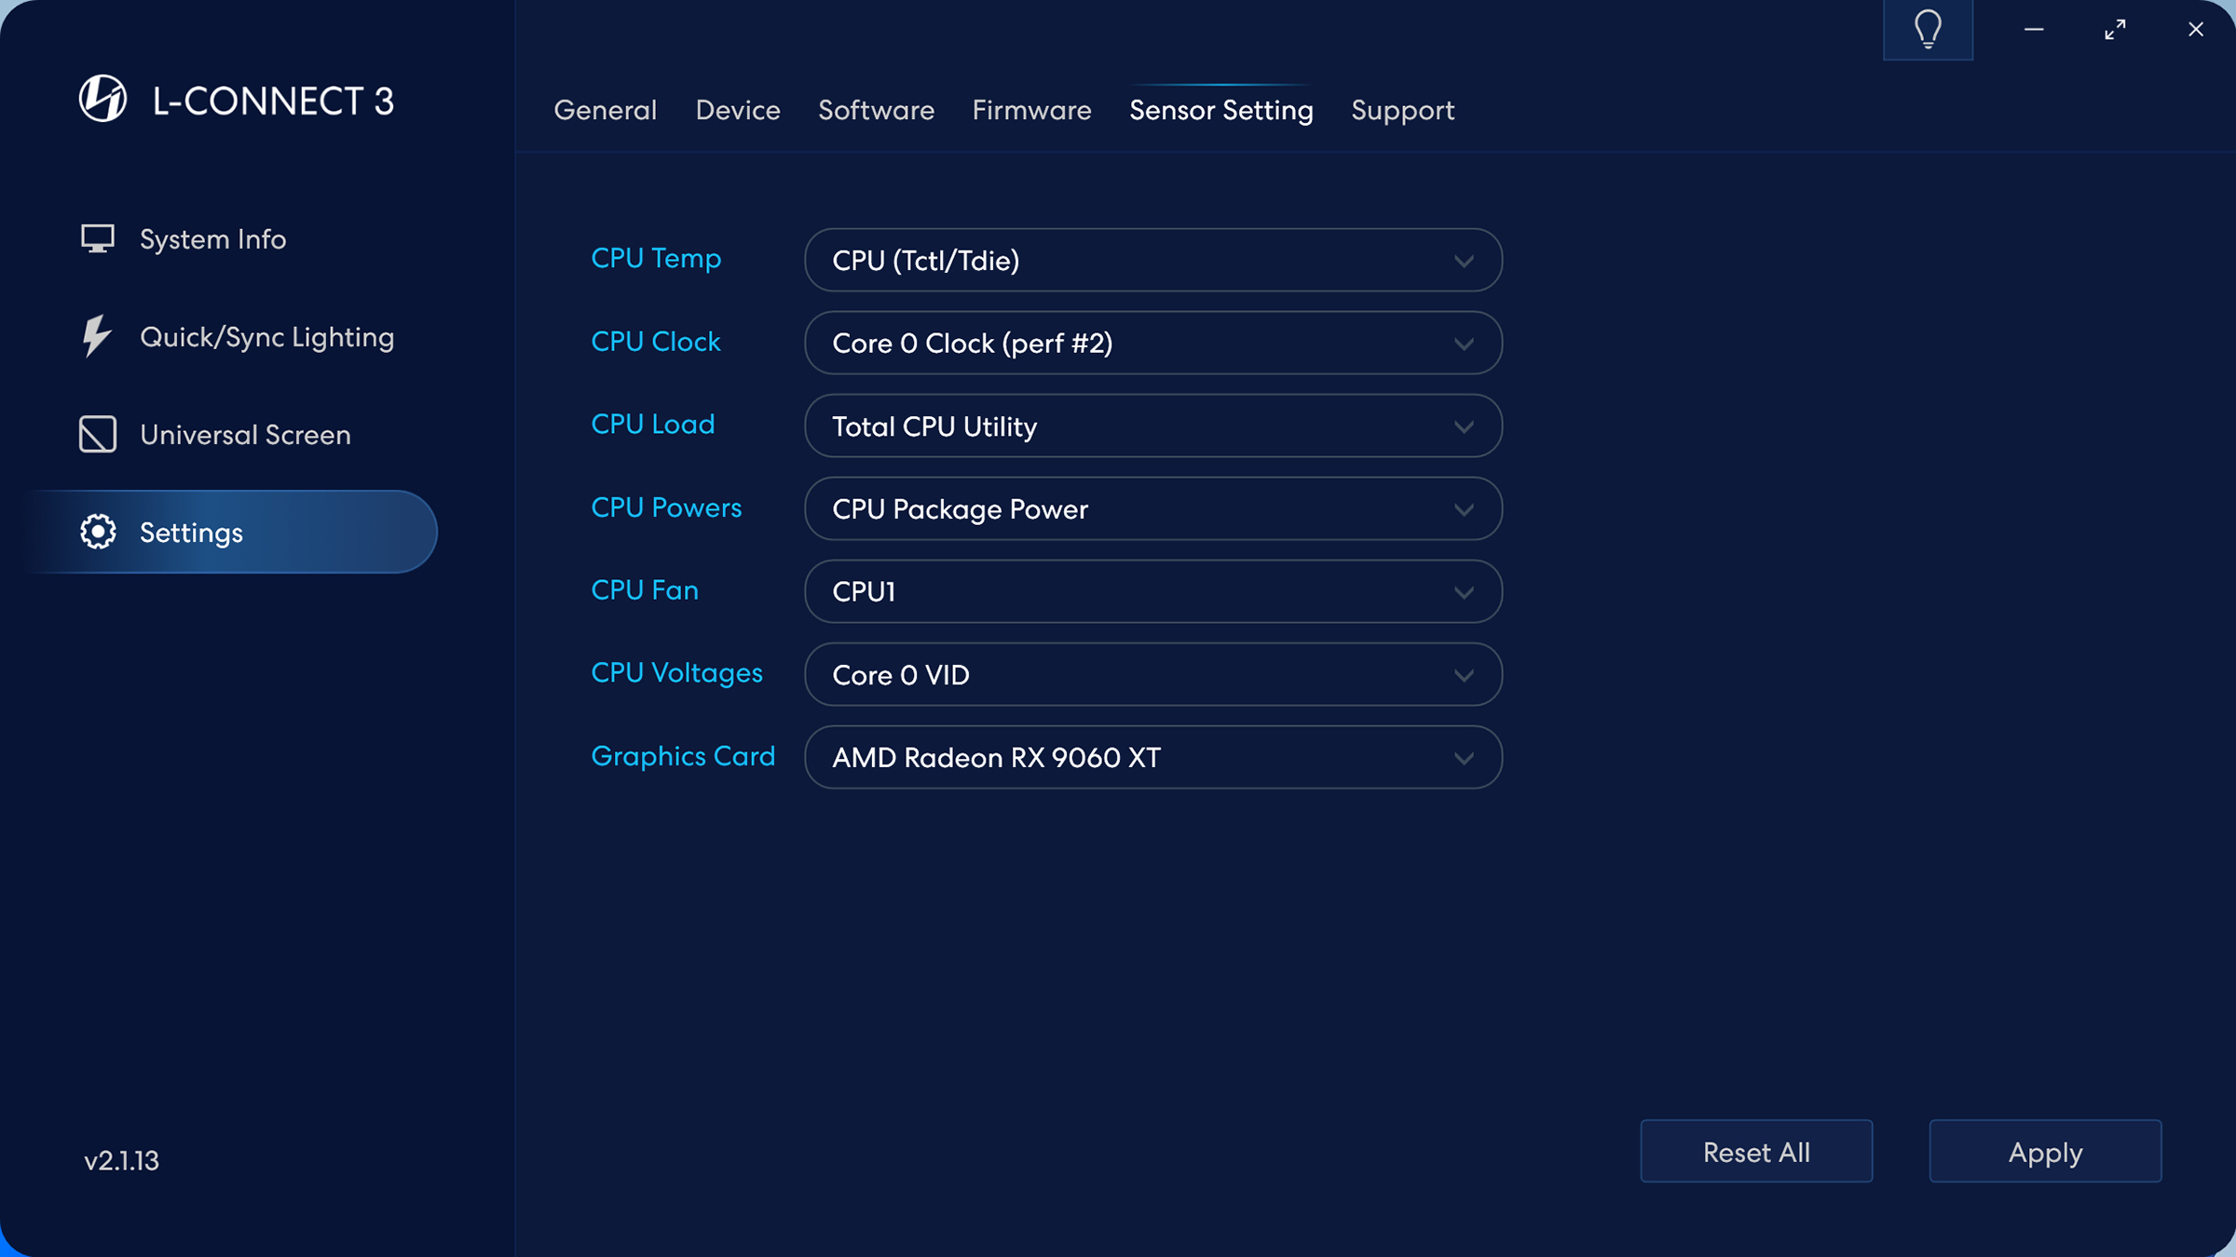Click the lightbulb tips icon
Viewport: 2236px width, 1257px height.
pos(1928,29)
